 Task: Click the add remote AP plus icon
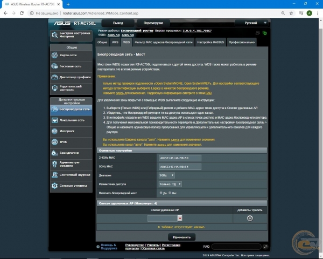pos(249,218)
